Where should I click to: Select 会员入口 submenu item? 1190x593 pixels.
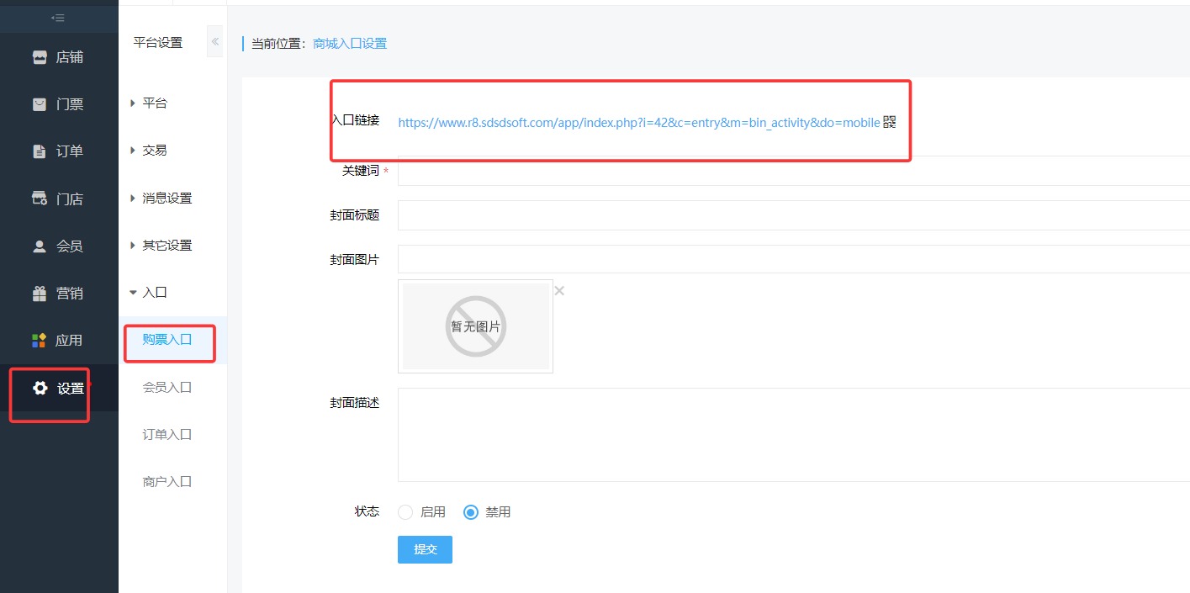coord(167,387)
